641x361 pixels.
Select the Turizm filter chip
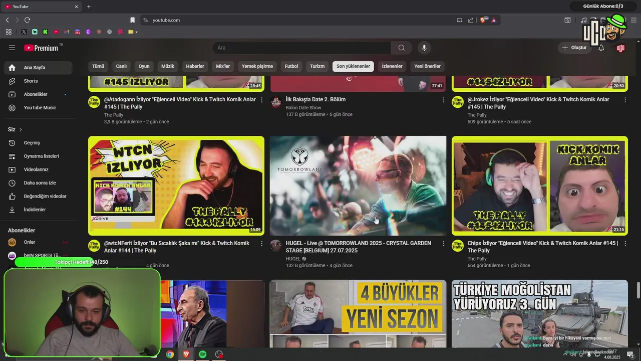coord(317,66)
